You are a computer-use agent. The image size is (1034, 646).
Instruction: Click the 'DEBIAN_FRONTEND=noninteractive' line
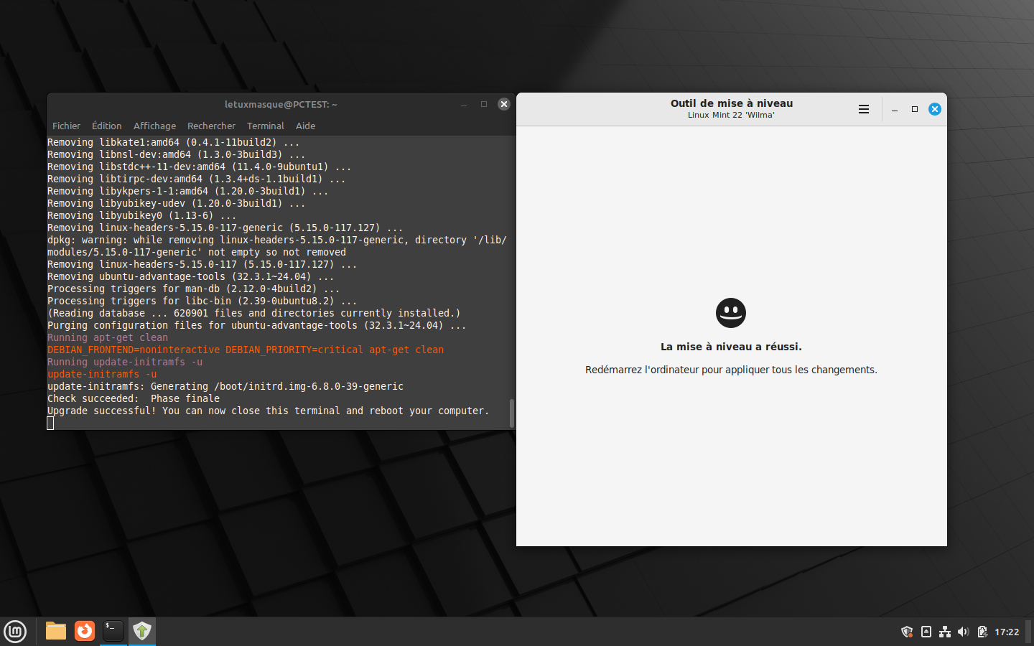246,350
